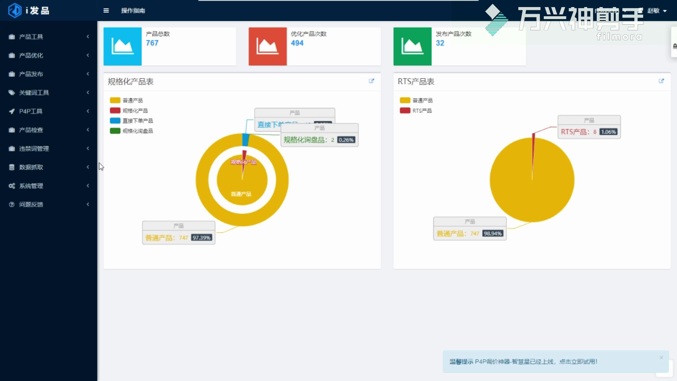Click the P4P调价神器 notification message
677x381 pixels.
pos(524,362)
